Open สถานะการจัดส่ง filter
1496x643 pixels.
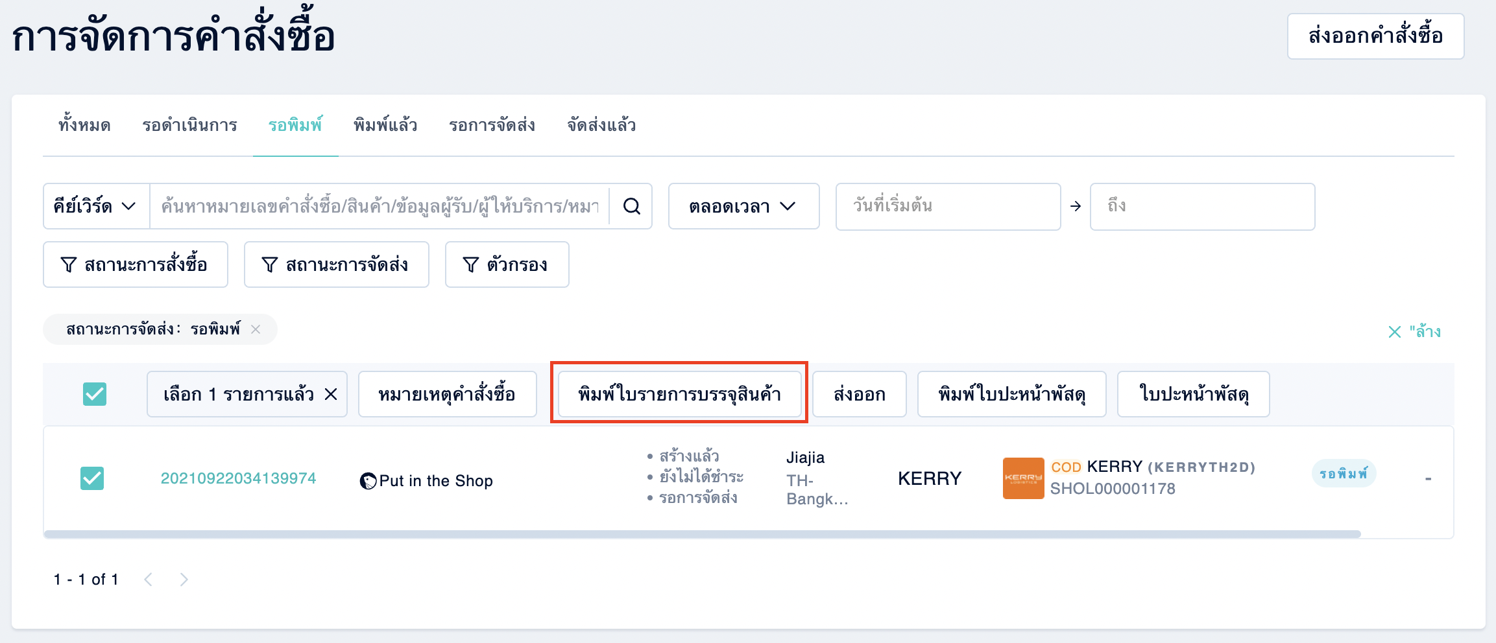pyautogui.click(x=336, y=264)
